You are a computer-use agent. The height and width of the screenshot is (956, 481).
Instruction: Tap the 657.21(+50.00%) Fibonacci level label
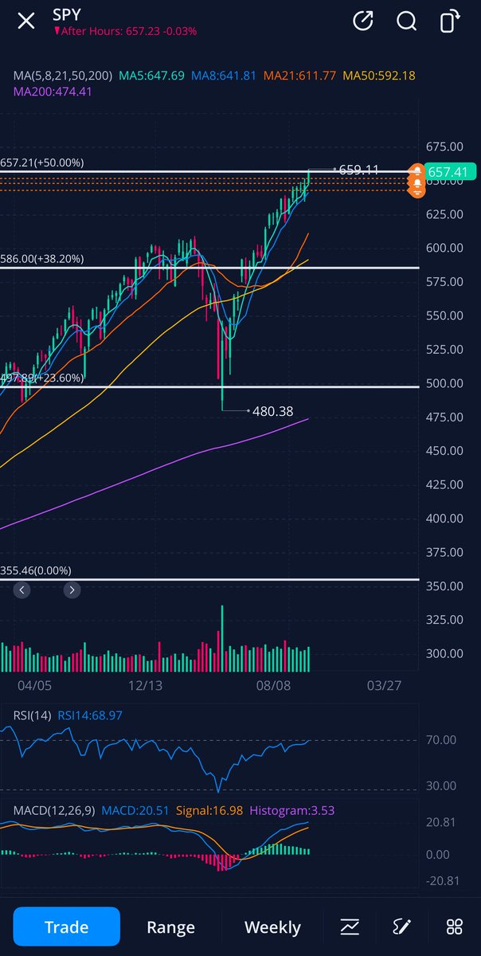tap(42, 162)
